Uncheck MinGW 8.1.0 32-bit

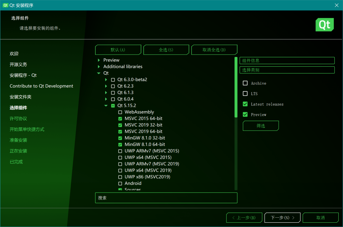[120, 138]
